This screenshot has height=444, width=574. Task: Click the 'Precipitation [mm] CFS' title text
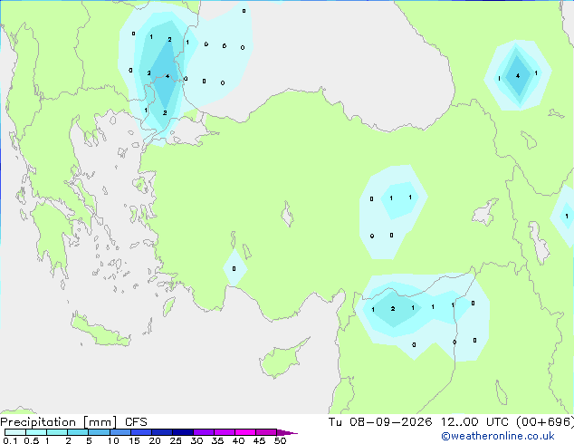click(73, 422)
